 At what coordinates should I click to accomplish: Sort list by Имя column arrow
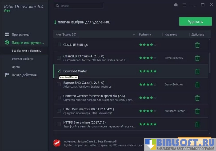point(134,34)
